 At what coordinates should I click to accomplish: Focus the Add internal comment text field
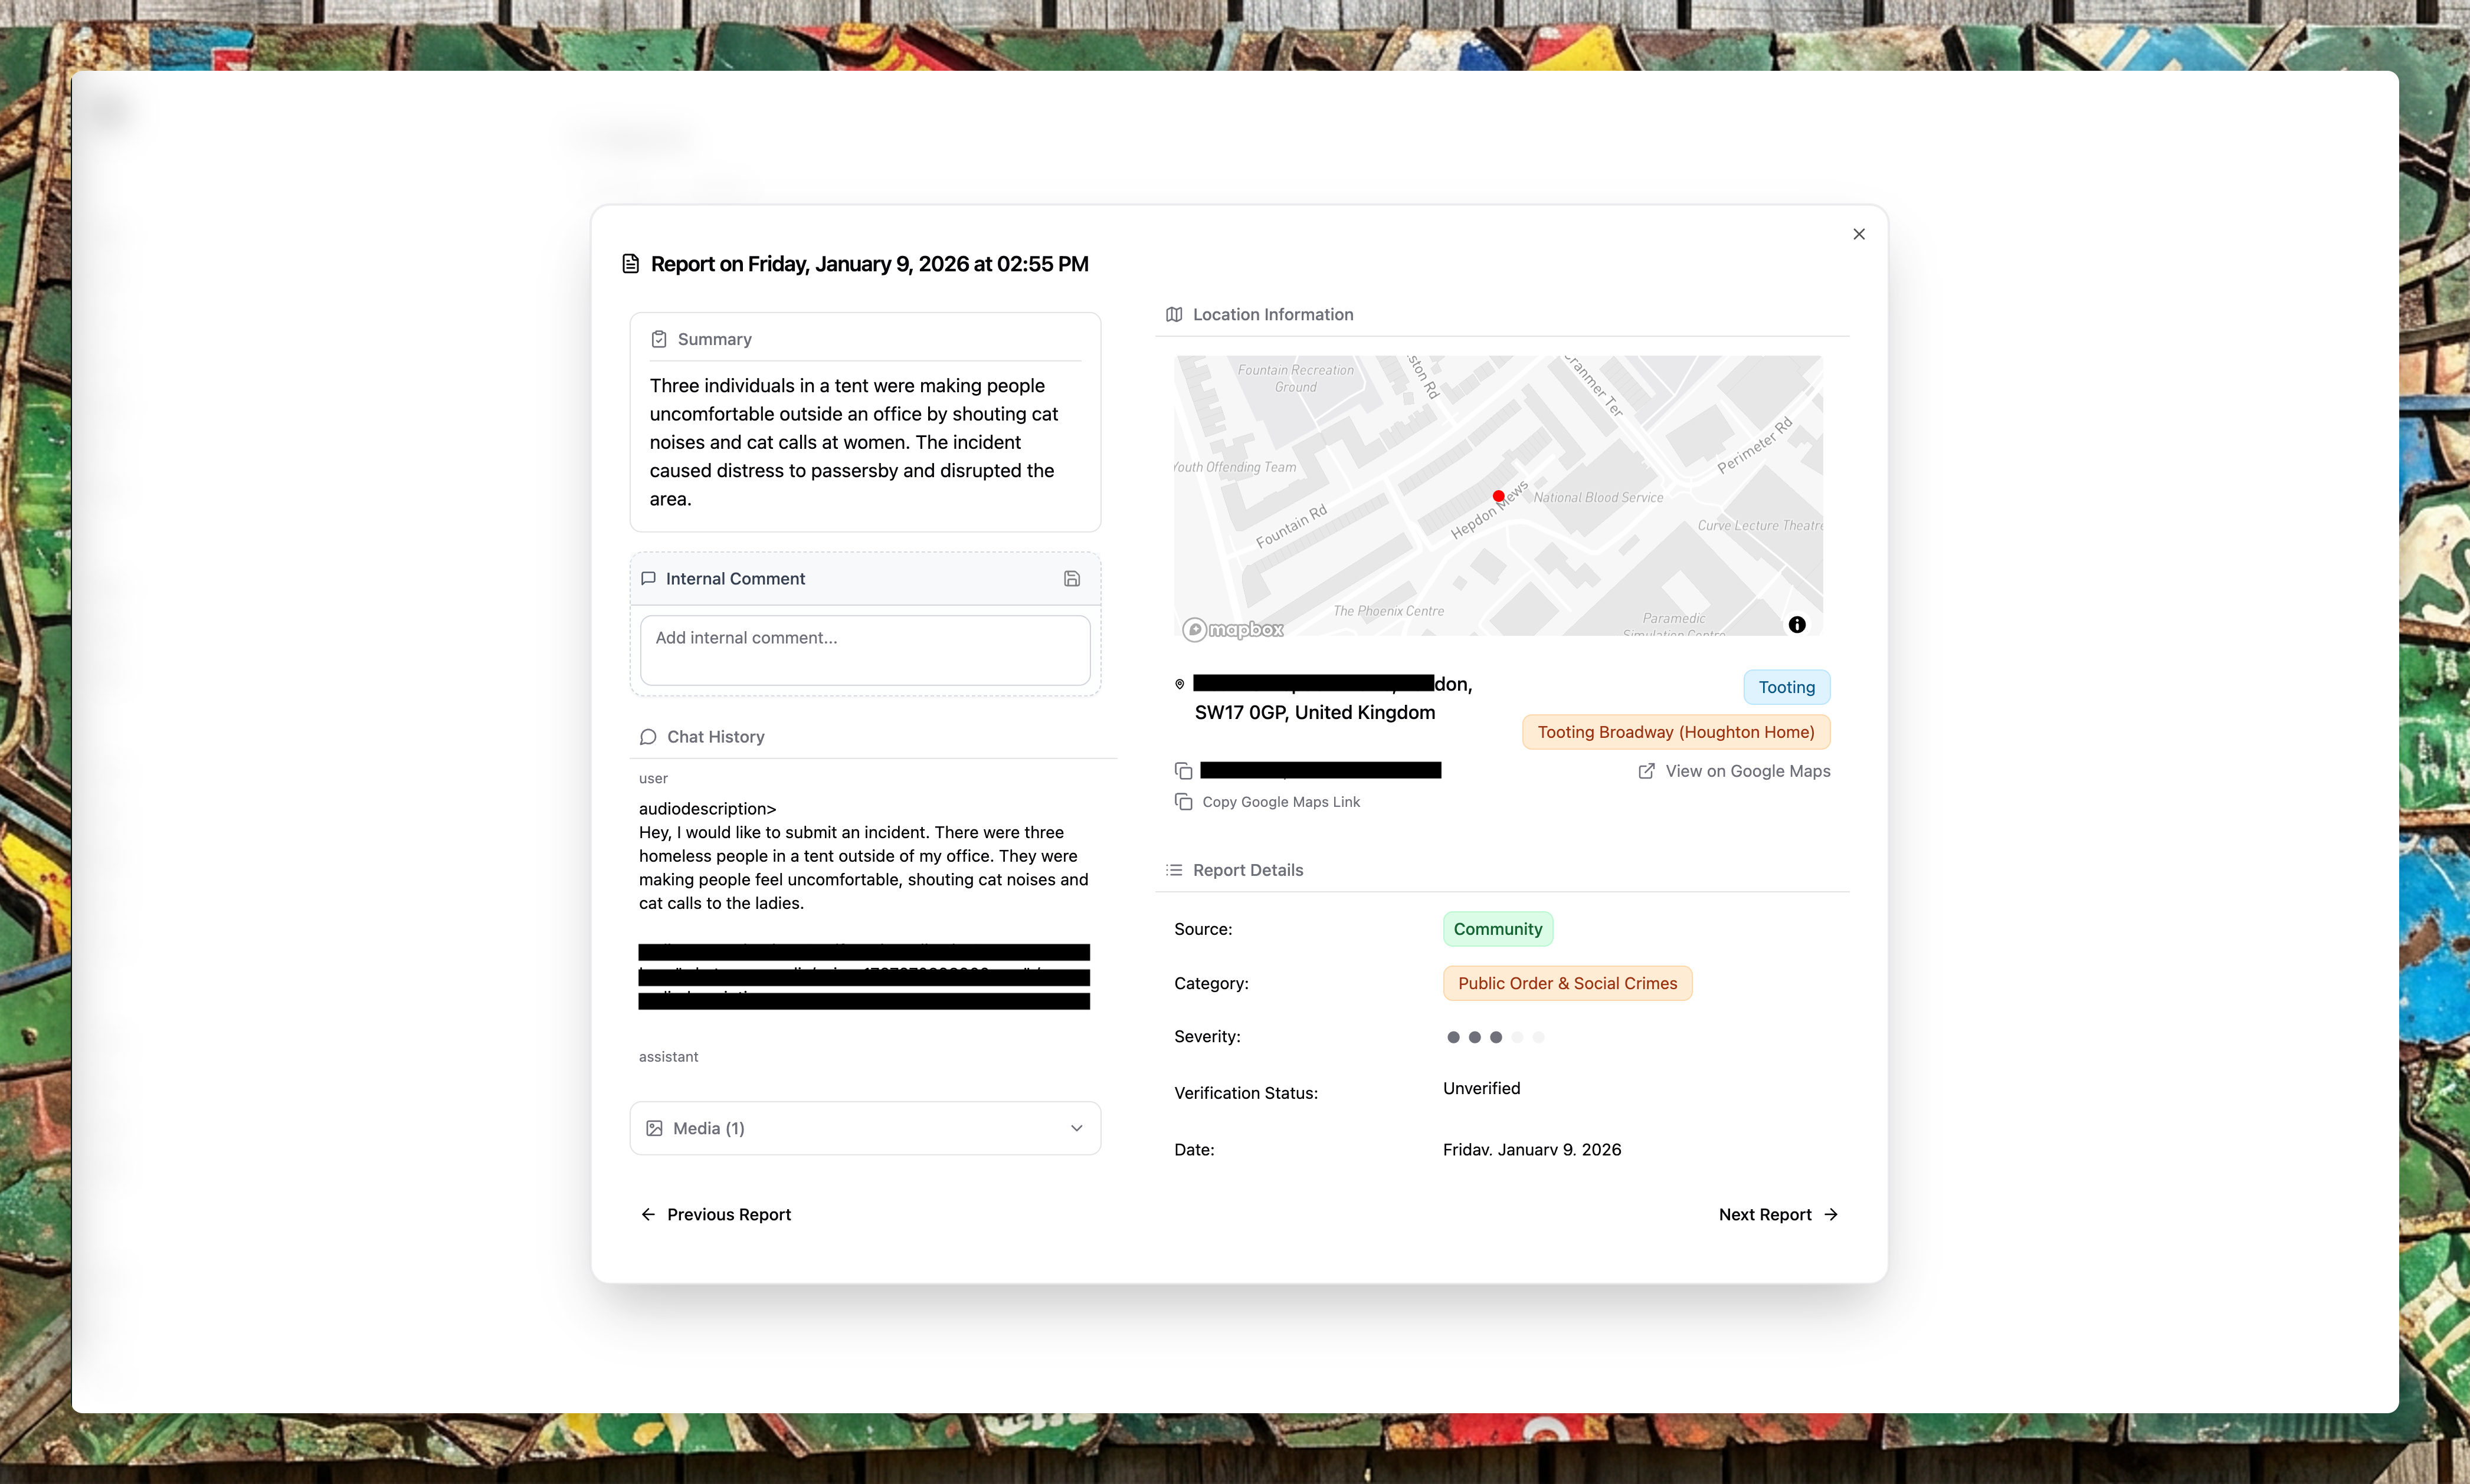tap(864, 650)
